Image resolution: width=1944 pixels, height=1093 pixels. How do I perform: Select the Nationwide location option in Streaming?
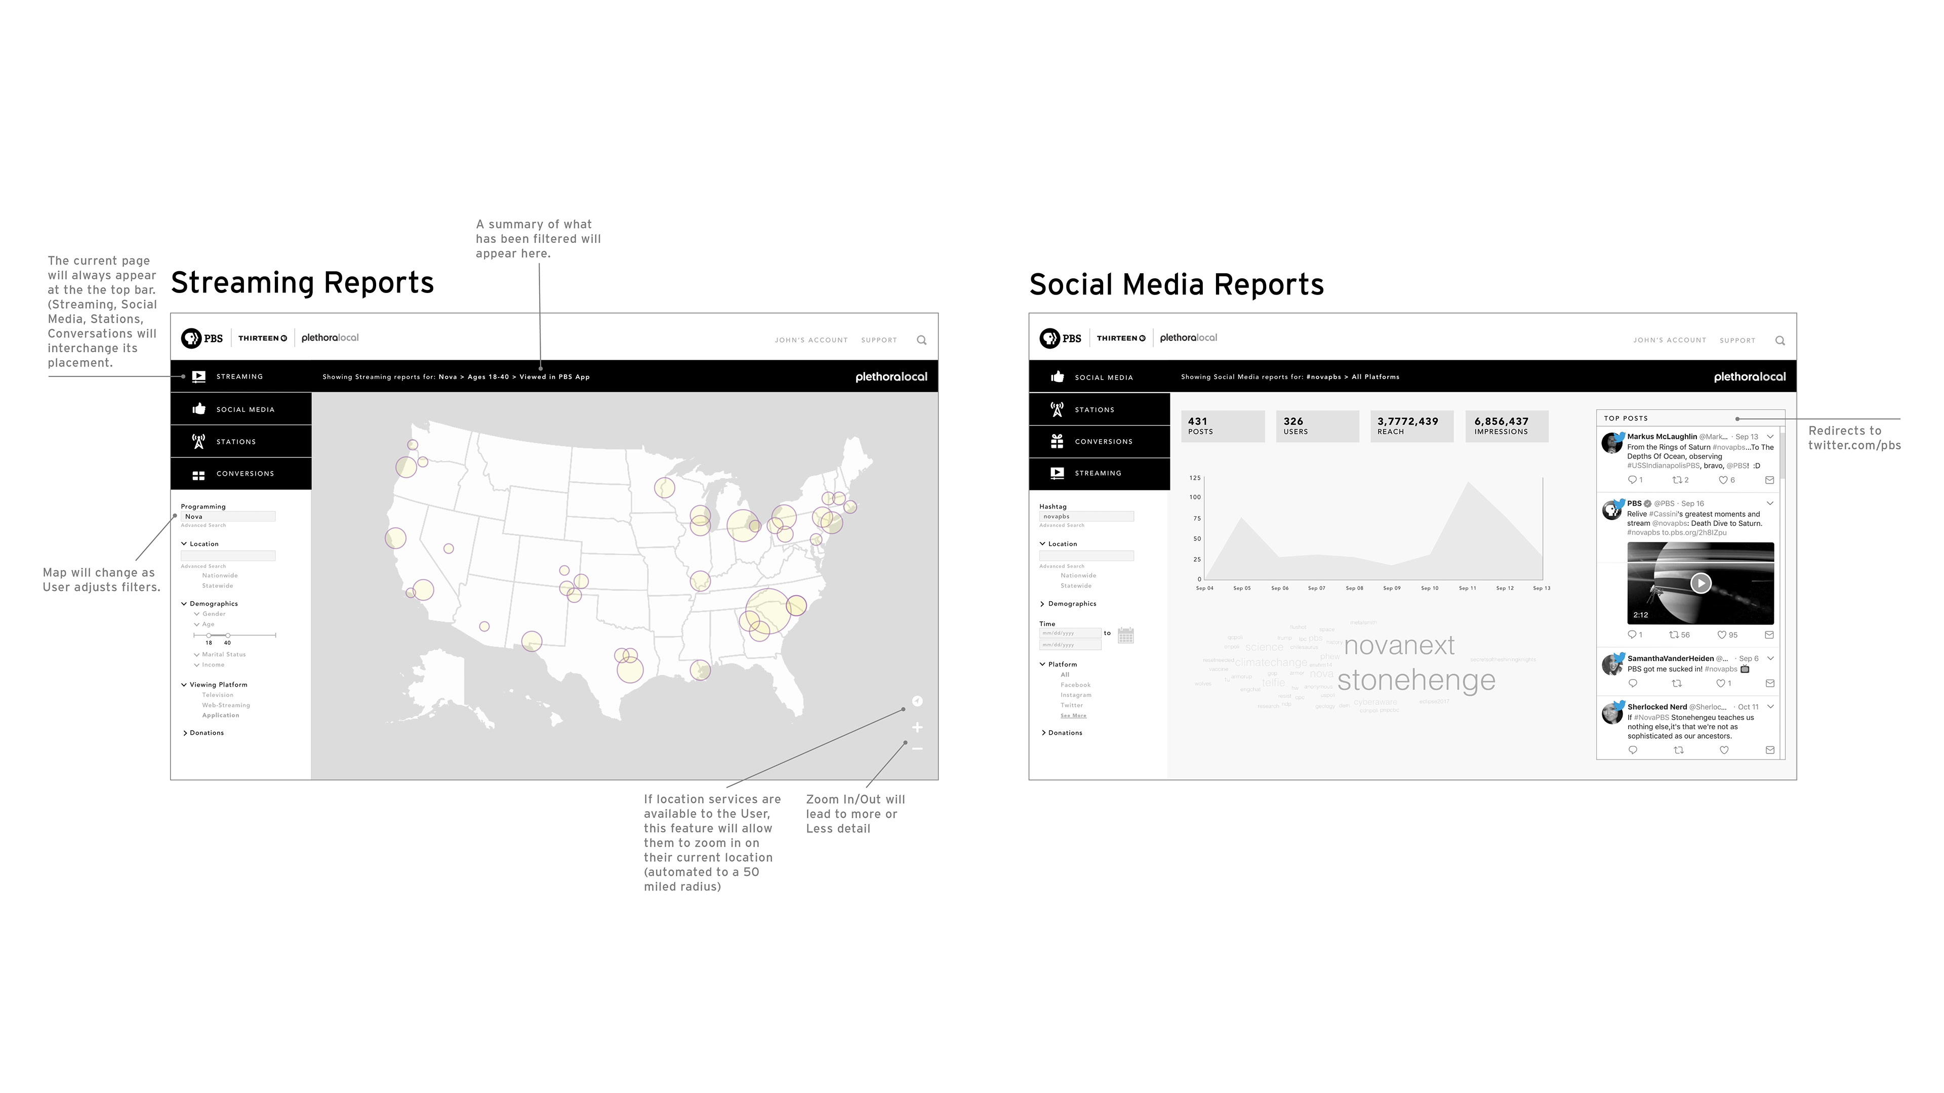(x=220, y=575)
